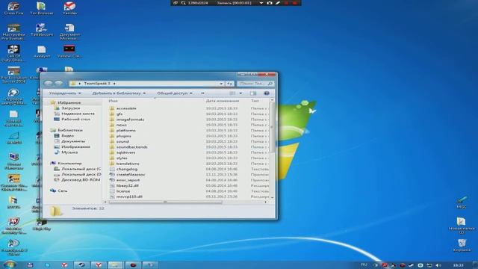Open the gfx folder
The width and height of the screenshot is (478, 269).
pos(119,114)
